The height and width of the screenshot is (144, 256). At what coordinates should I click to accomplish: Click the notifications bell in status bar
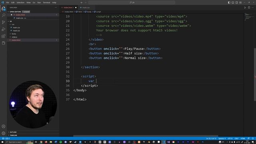pos(253,138)
